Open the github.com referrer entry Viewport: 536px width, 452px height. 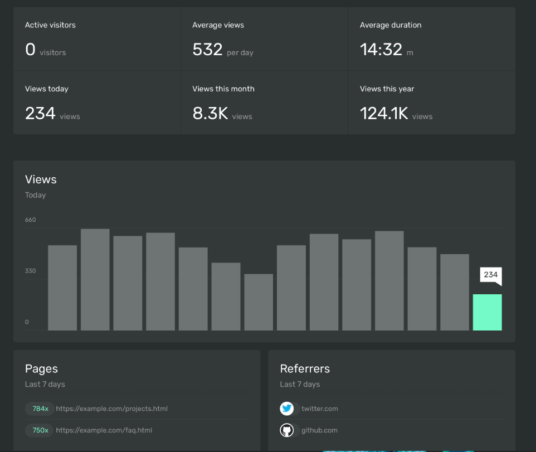point(318,430)
